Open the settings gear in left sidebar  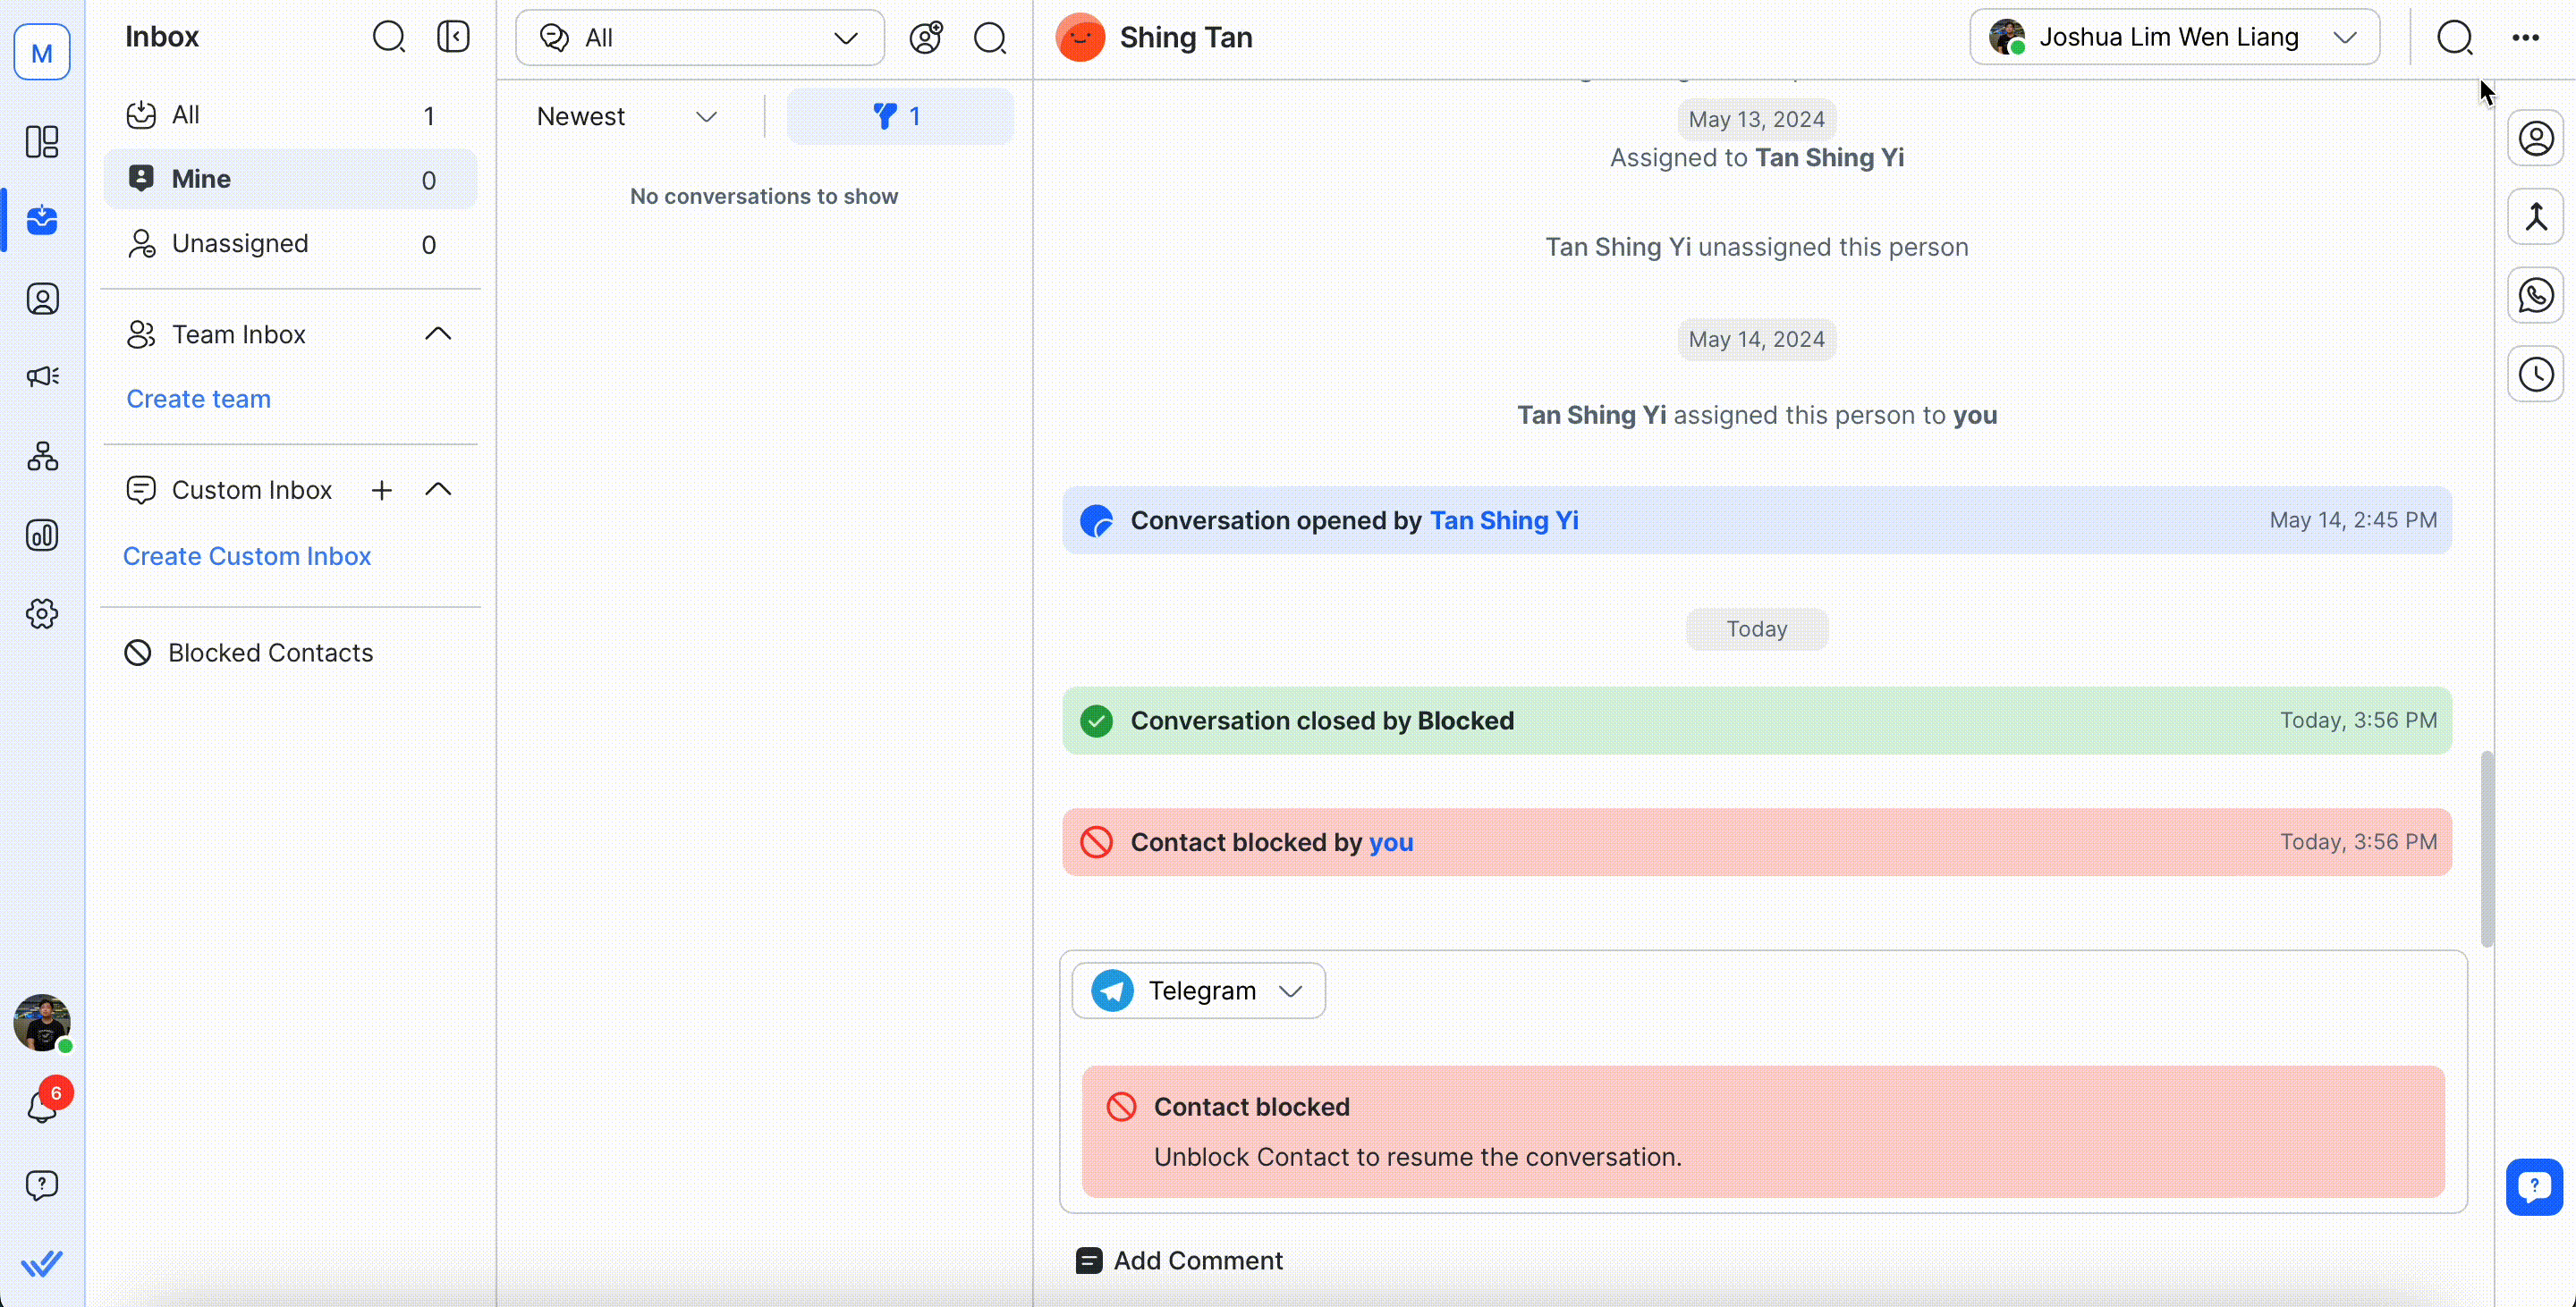point(42,613)
